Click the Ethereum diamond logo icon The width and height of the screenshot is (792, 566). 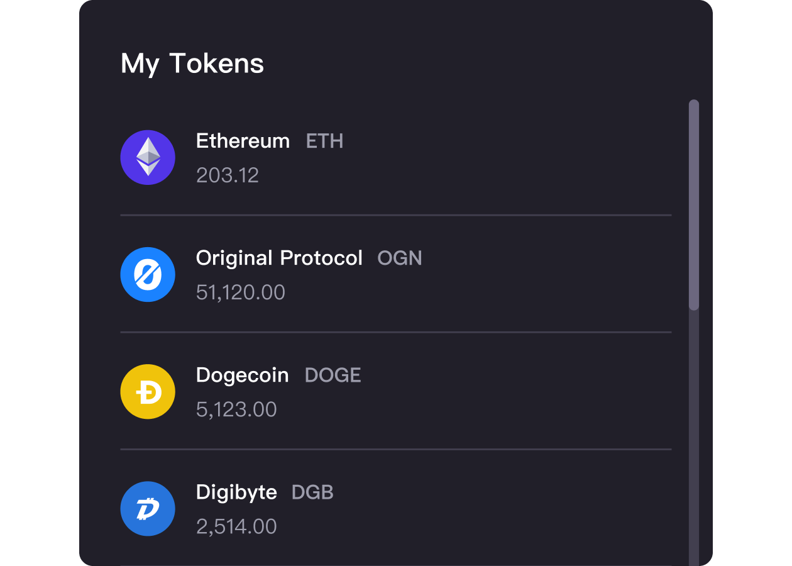tap(148, 157)
